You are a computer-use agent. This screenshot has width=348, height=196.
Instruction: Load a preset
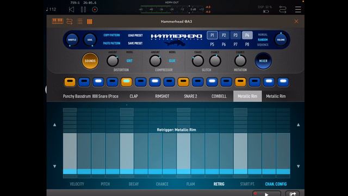tap(135, 35)
